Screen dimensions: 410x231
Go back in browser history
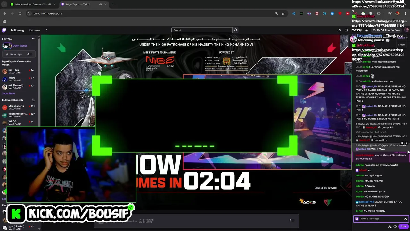4,13
